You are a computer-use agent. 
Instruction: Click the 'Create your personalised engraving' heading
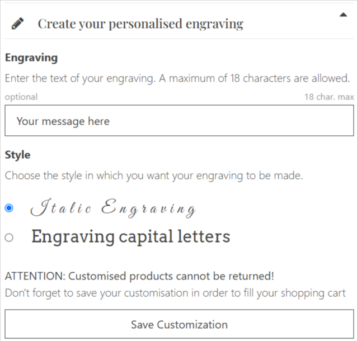(140, 24)
